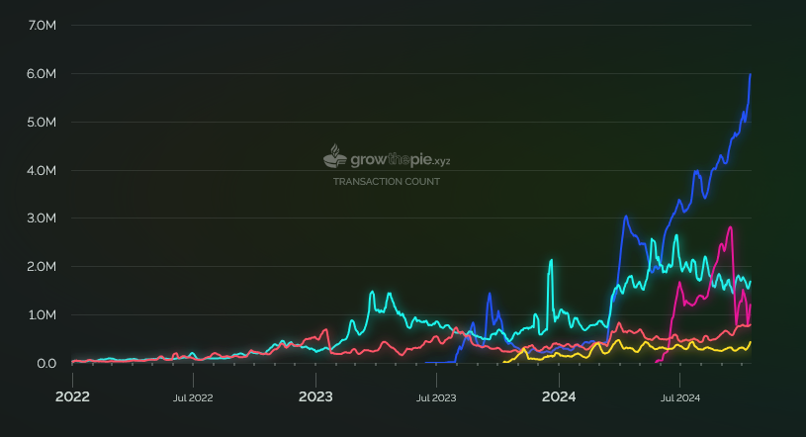Click the blue line's peak at 6.0M
The image size is (806, 437).
(x=750, y=74)
